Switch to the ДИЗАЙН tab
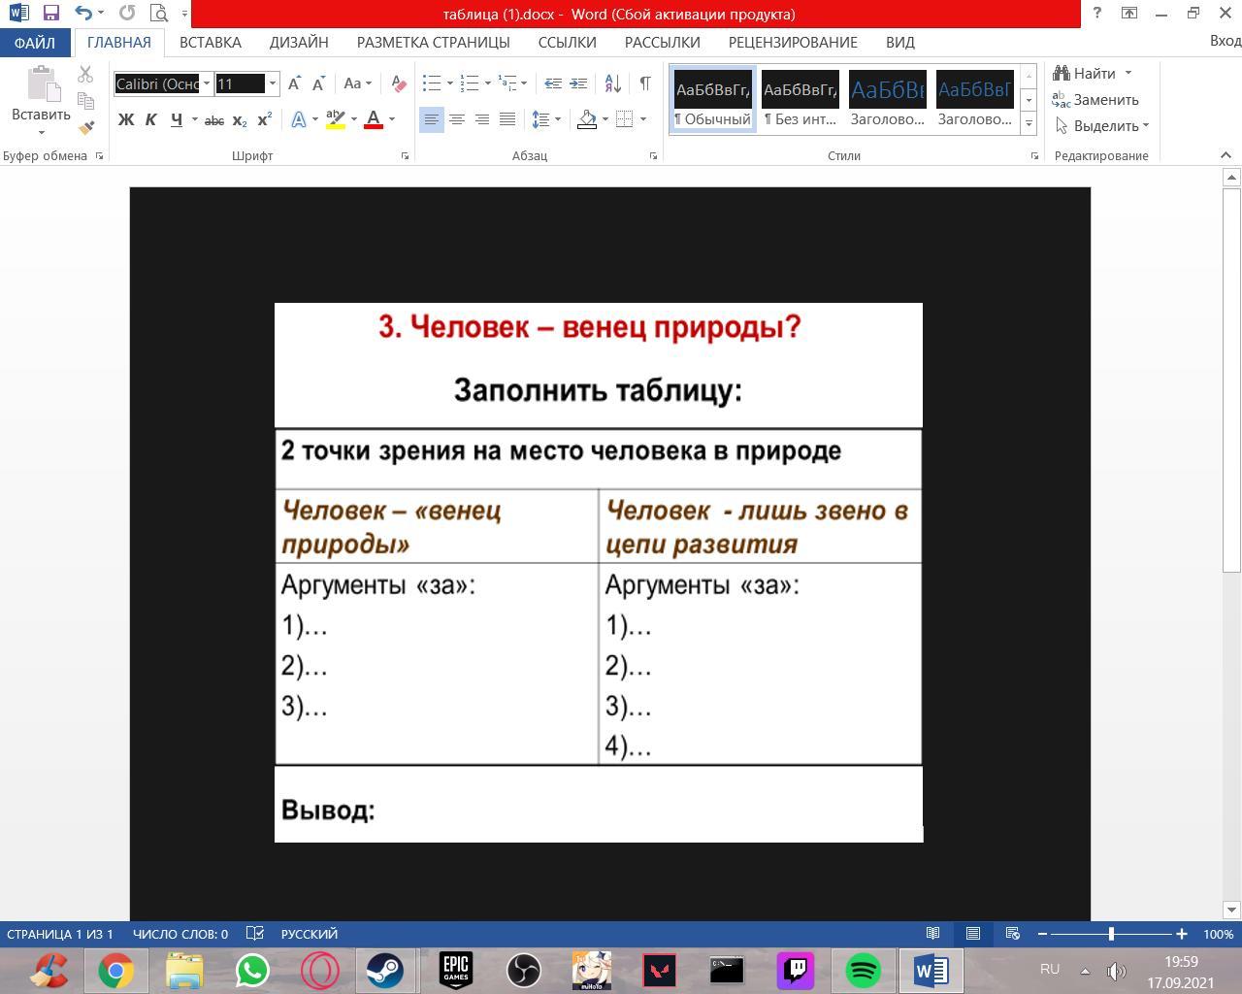The height and width of the screenshot is (994, 1242). click(299, 42)
